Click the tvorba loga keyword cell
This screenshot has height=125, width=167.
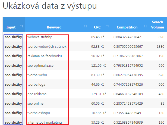36,85
